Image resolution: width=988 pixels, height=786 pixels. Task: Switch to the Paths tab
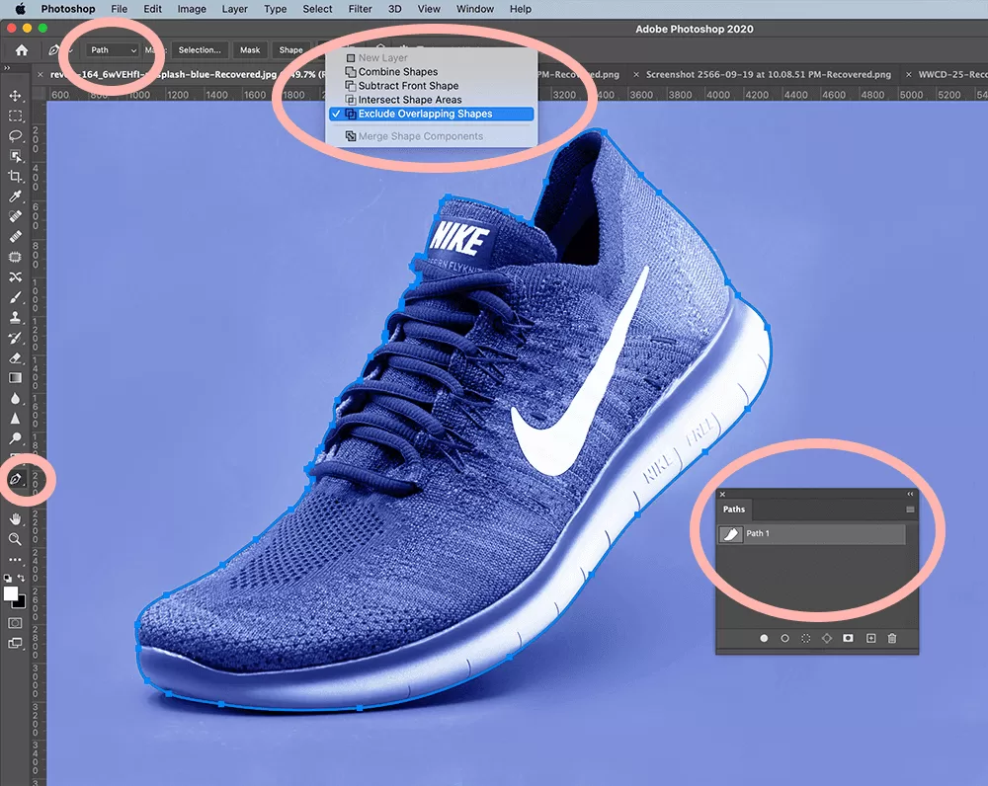coord(733,509)
